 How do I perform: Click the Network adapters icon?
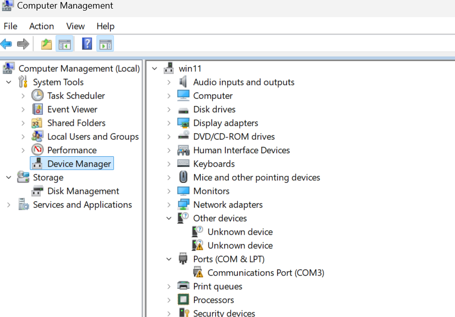pyautogui.click(x=183, y=205)
